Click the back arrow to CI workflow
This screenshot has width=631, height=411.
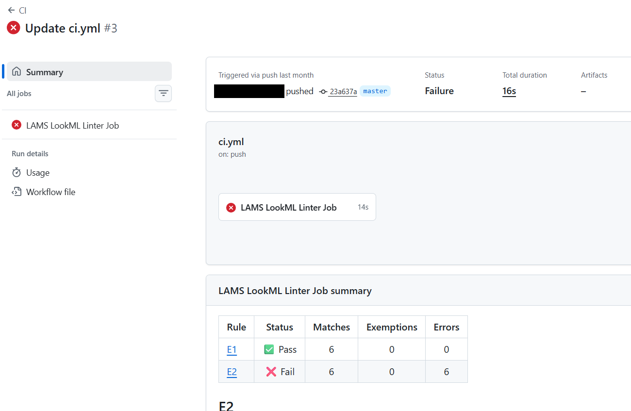point(12,10)
